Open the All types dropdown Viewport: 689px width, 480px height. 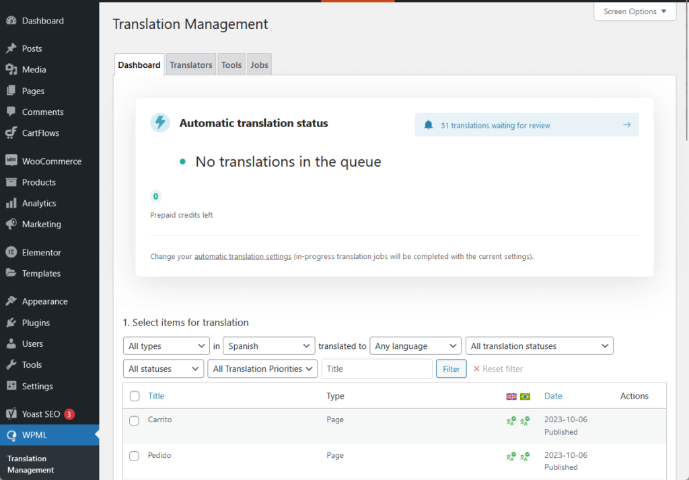click(166, 346)
